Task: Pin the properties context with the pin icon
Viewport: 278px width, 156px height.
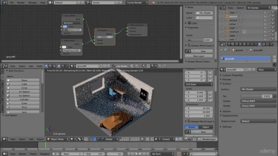Action: [x=222, y=50]
